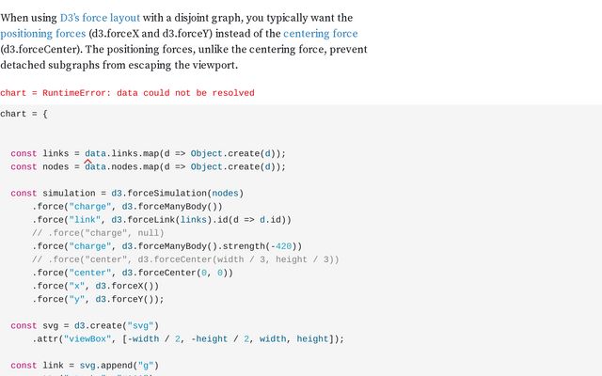
Task: Click the "const simulation" declaration
Action: pos(53,193)
